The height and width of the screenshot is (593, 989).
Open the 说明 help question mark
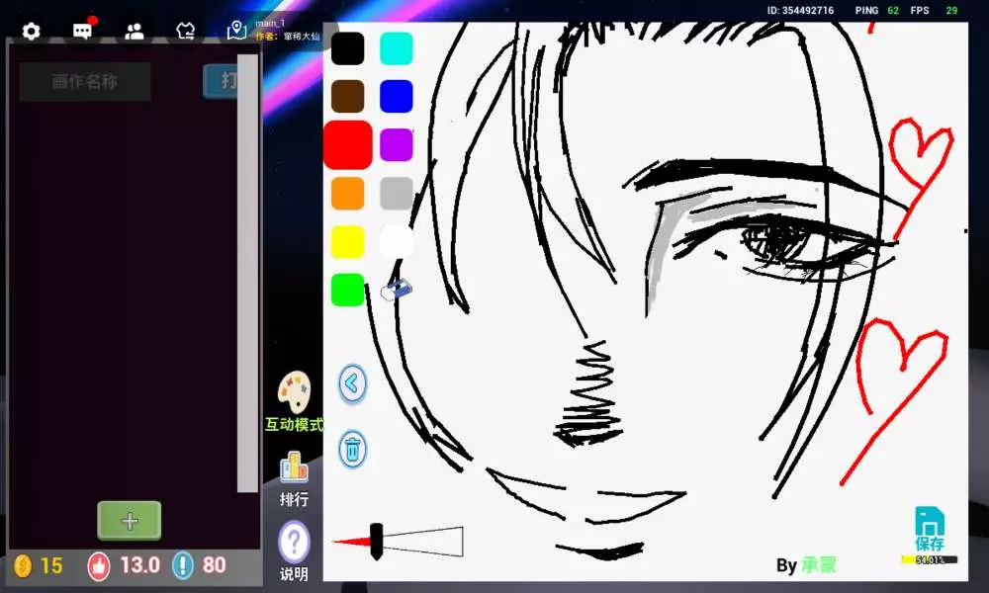[x=294, y=543]
